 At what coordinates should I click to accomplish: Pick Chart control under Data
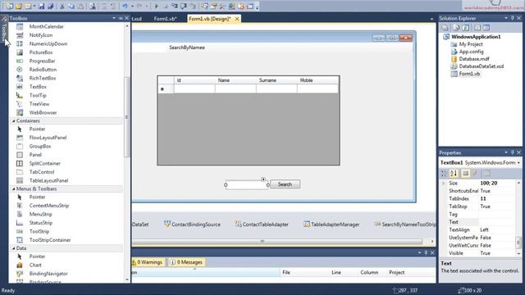click(x=35, y=265)
